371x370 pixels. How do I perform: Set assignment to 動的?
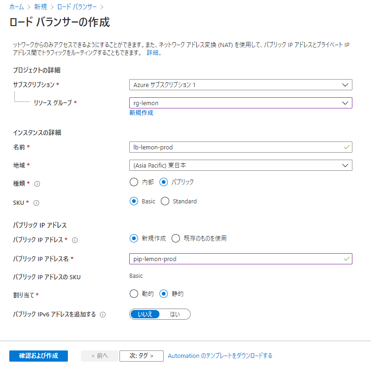tap(134, 294)
